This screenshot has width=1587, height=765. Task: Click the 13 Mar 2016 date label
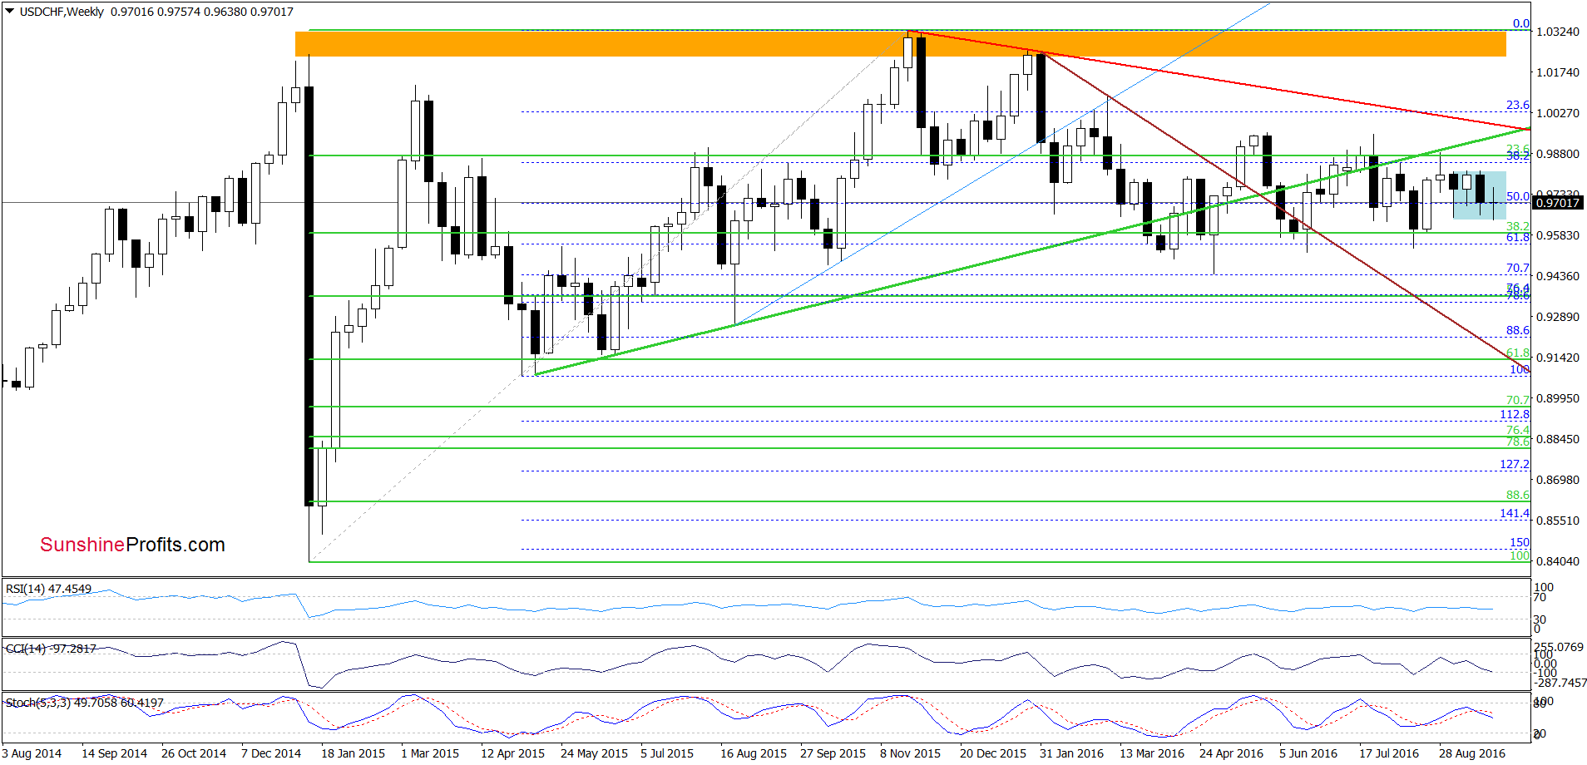pos(1152,753)
